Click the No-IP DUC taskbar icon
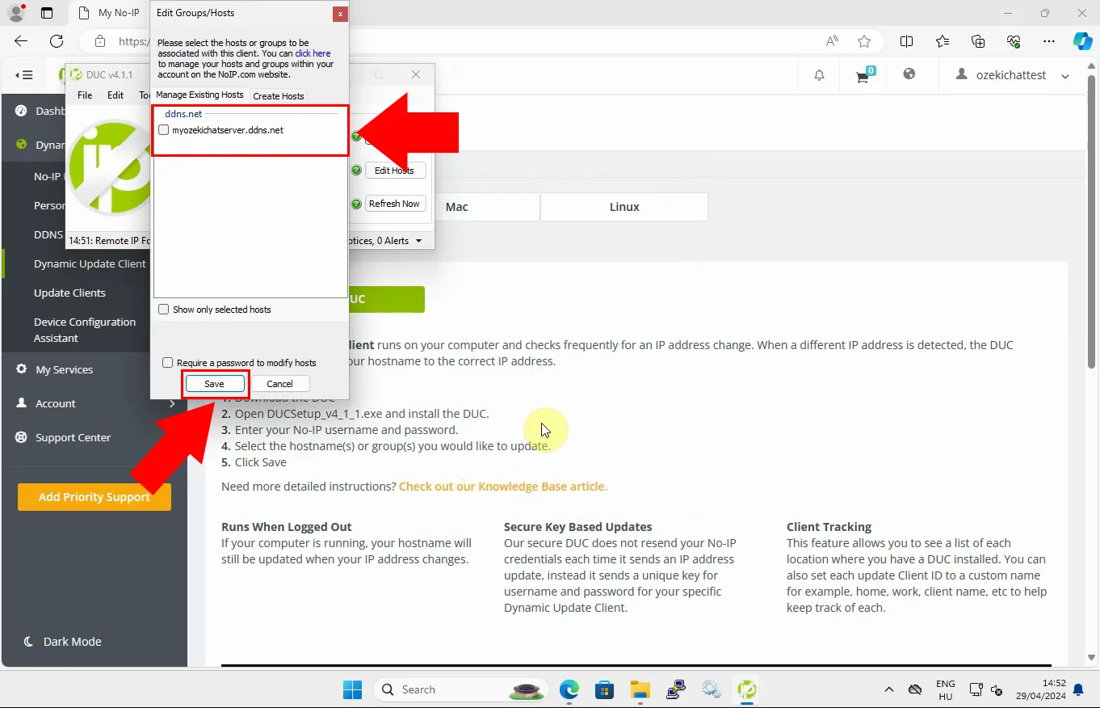 pos(747,689)
